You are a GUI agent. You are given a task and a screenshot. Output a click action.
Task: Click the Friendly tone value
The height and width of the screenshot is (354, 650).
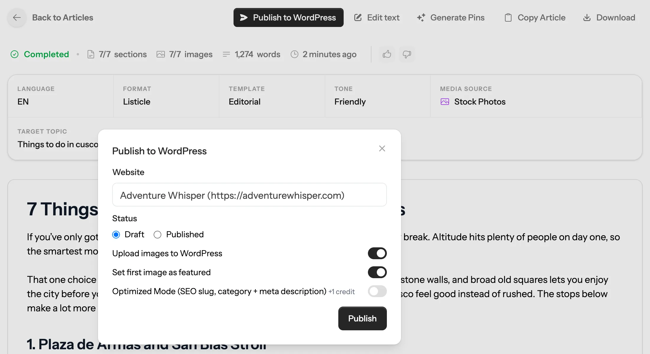tap(350, 102)
